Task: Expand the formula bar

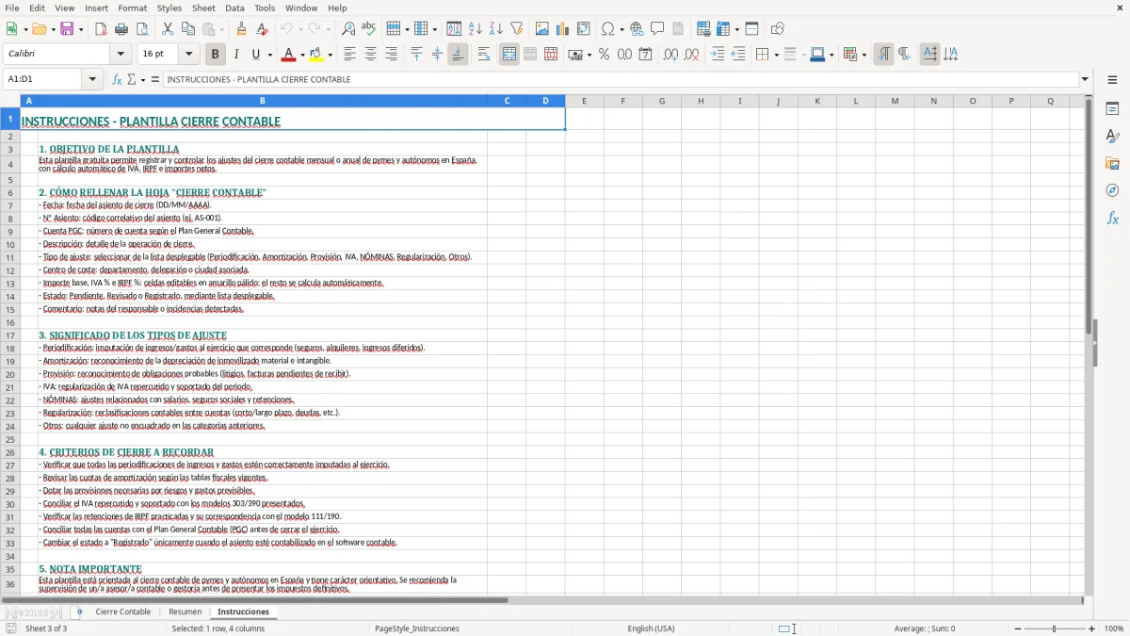Action: (1085, 79)
